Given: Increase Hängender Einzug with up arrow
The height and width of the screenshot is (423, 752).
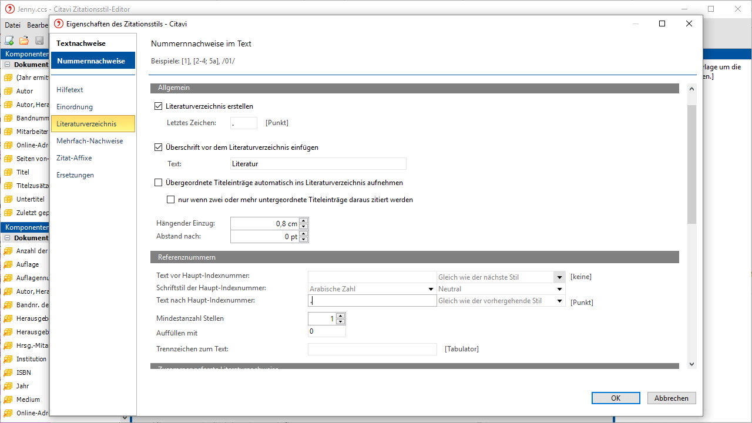Looking at the screenshot, I should [303, 220].
